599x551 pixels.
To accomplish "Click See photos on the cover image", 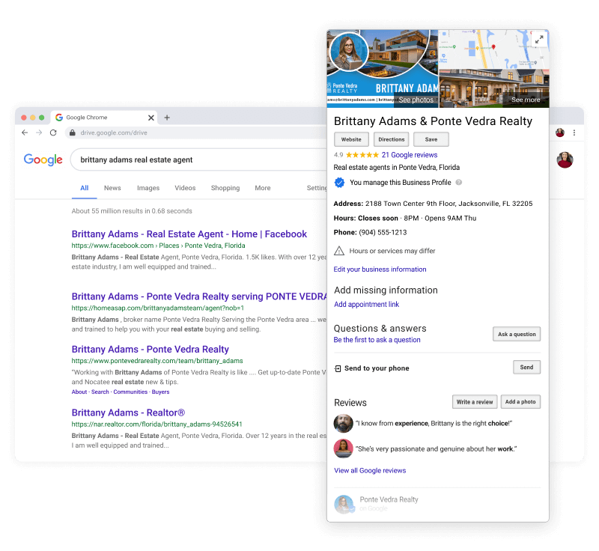I will [416, 100].
